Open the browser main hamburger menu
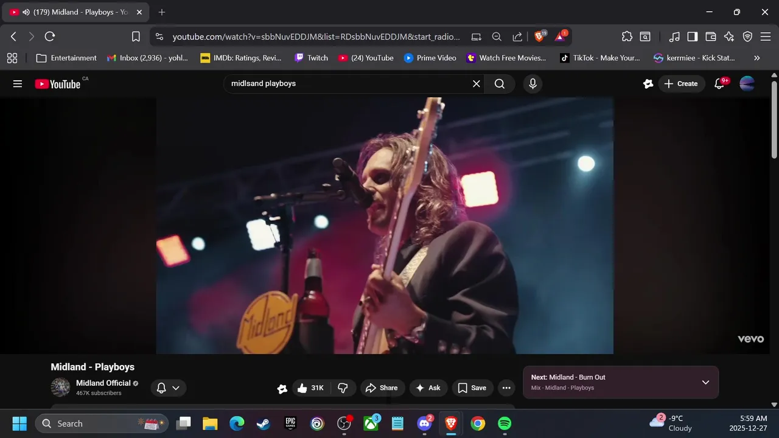 point(766,36)
